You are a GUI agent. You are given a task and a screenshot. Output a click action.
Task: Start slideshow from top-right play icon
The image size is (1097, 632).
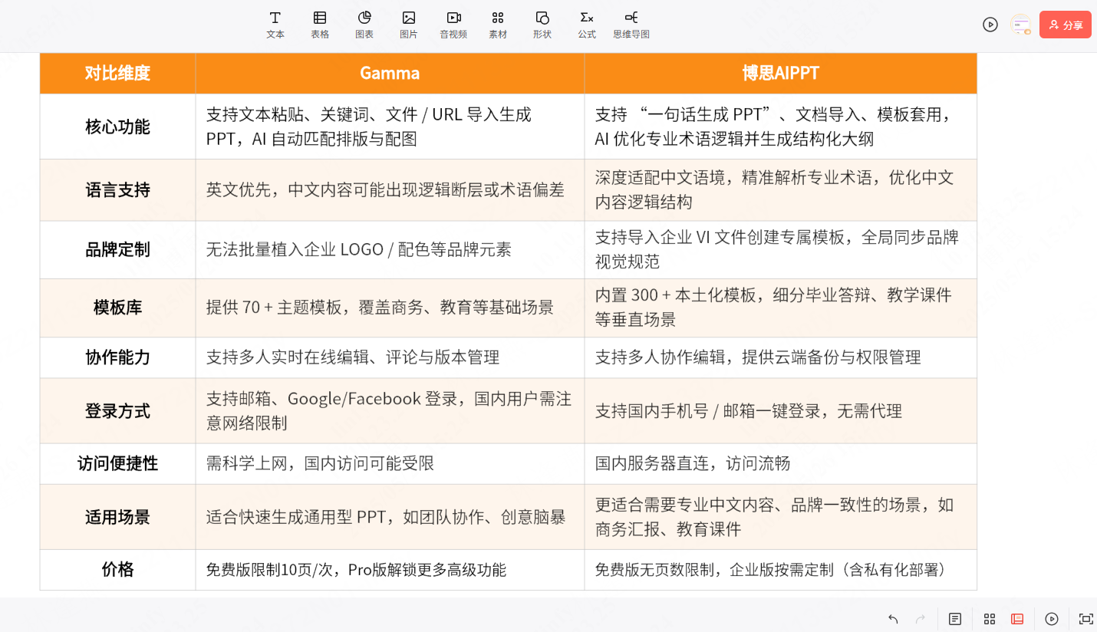coord(990,25)
